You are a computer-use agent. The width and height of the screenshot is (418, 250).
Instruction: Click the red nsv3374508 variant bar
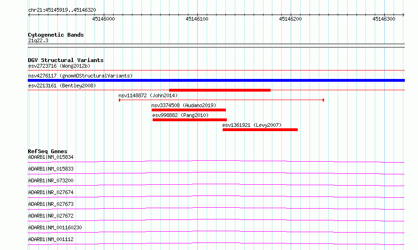[189, 110]
